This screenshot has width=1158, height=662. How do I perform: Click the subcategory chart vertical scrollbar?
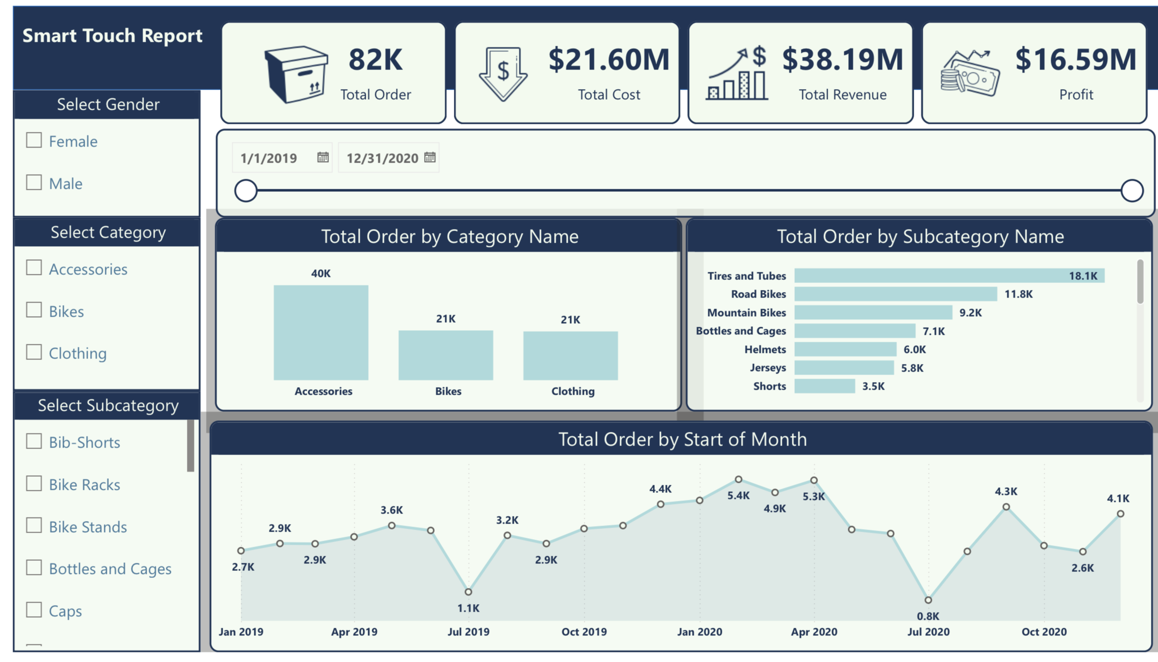(x=1140, y=281)
